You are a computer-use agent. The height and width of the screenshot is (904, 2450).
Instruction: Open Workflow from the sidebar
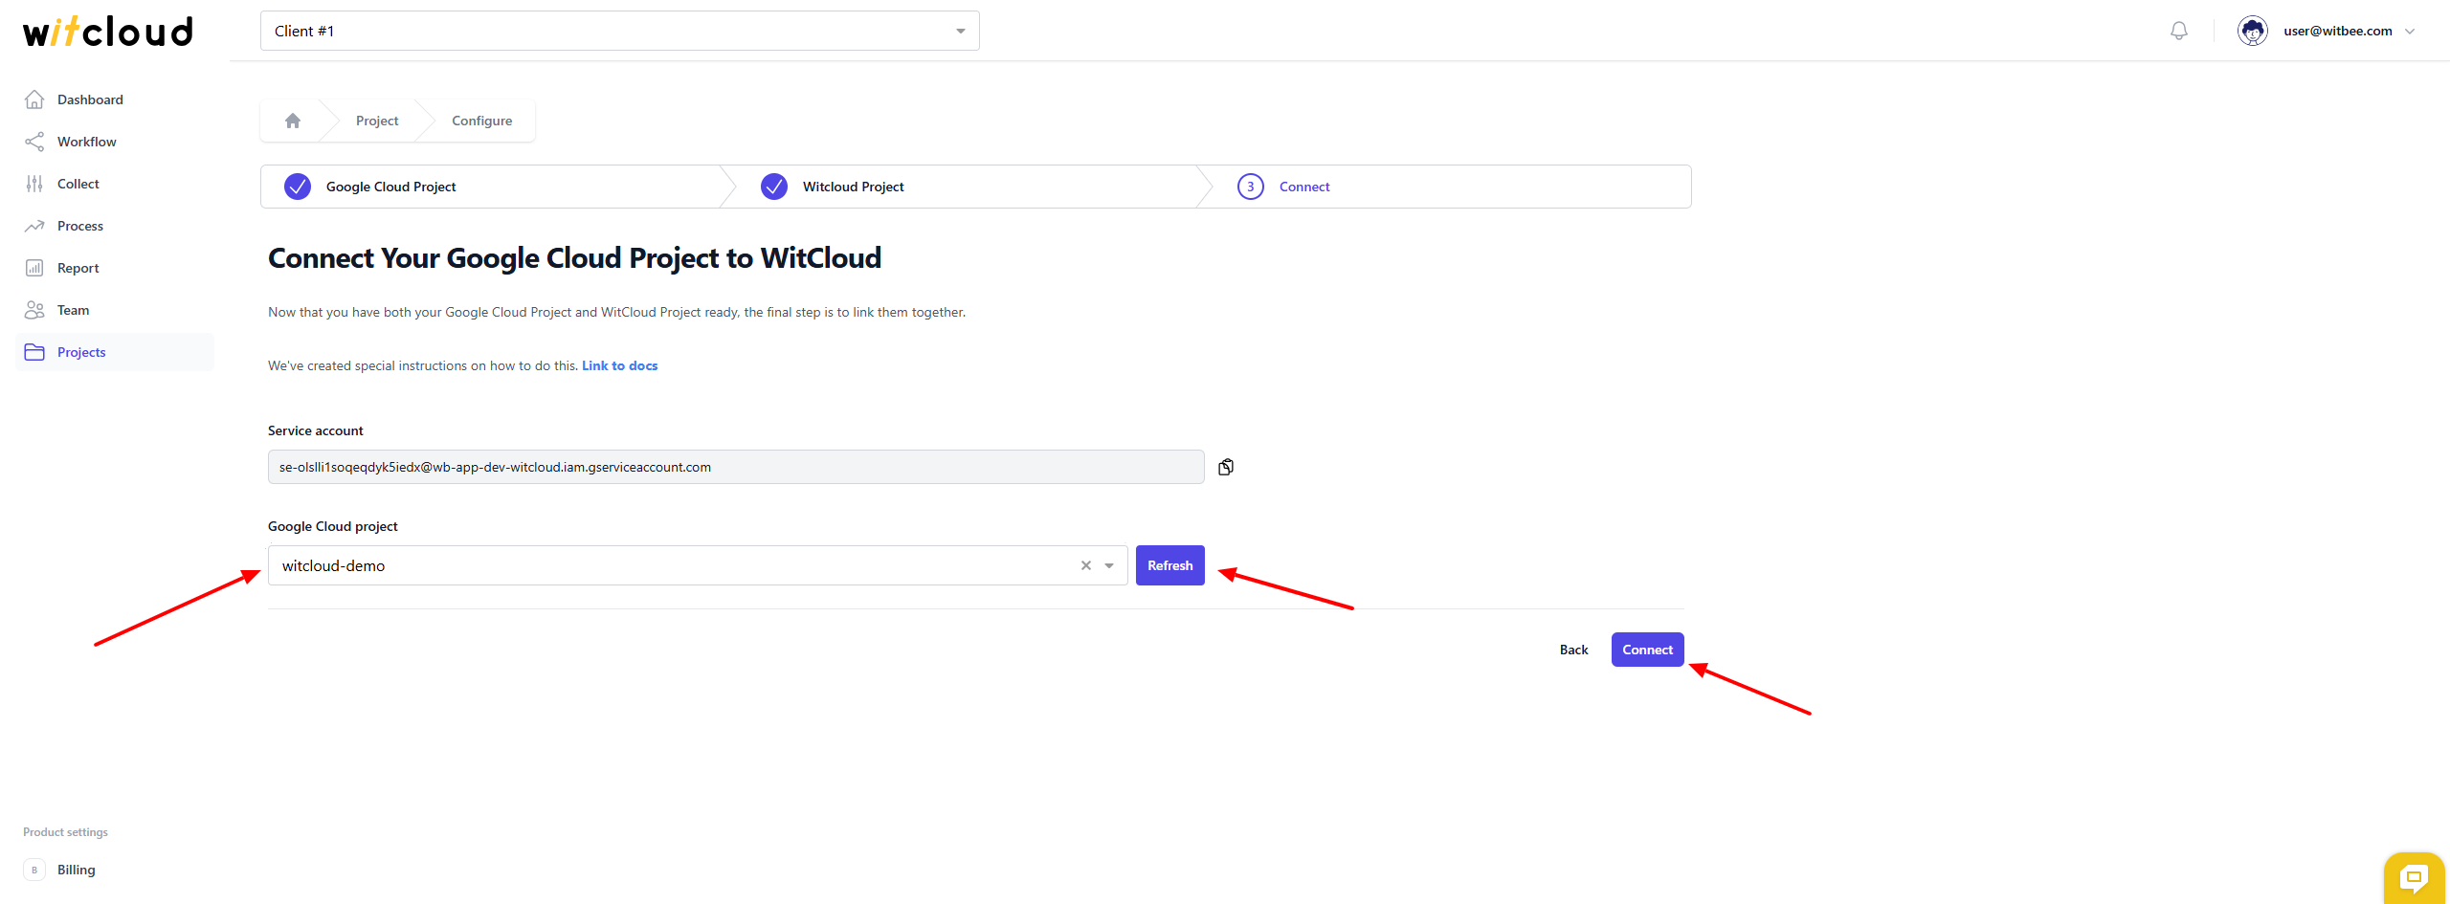86,142
